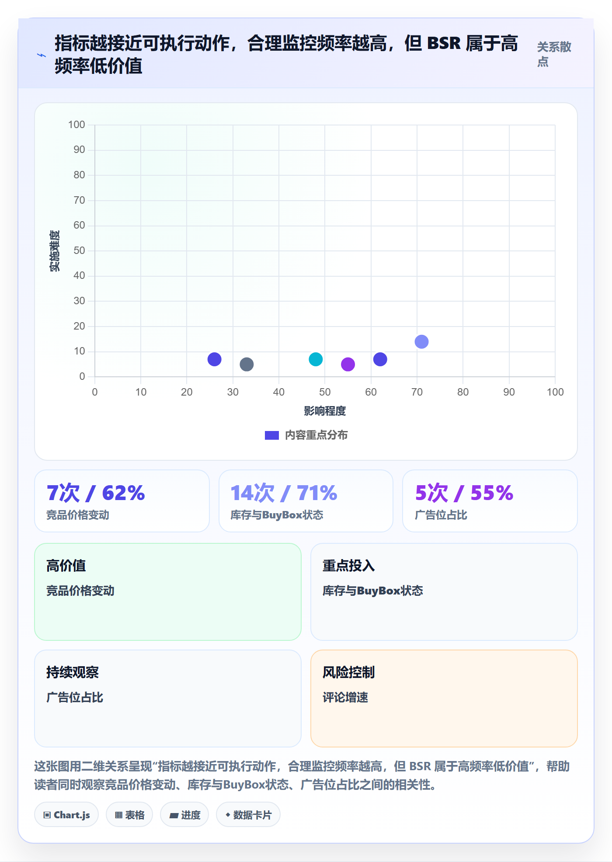
Task: Click the '进度' tag
Action: coord(184,815)
